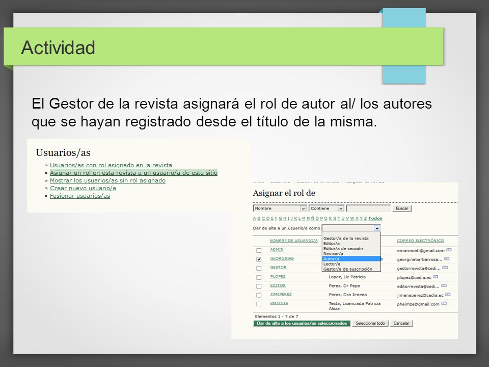
Task: Tick the checkbox for user GESTOR
Action: pos(259,268)
